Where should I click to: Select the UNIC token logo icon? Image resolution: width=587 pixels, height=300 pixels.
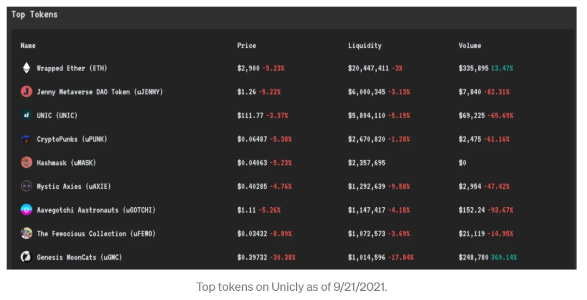[26, 115]
